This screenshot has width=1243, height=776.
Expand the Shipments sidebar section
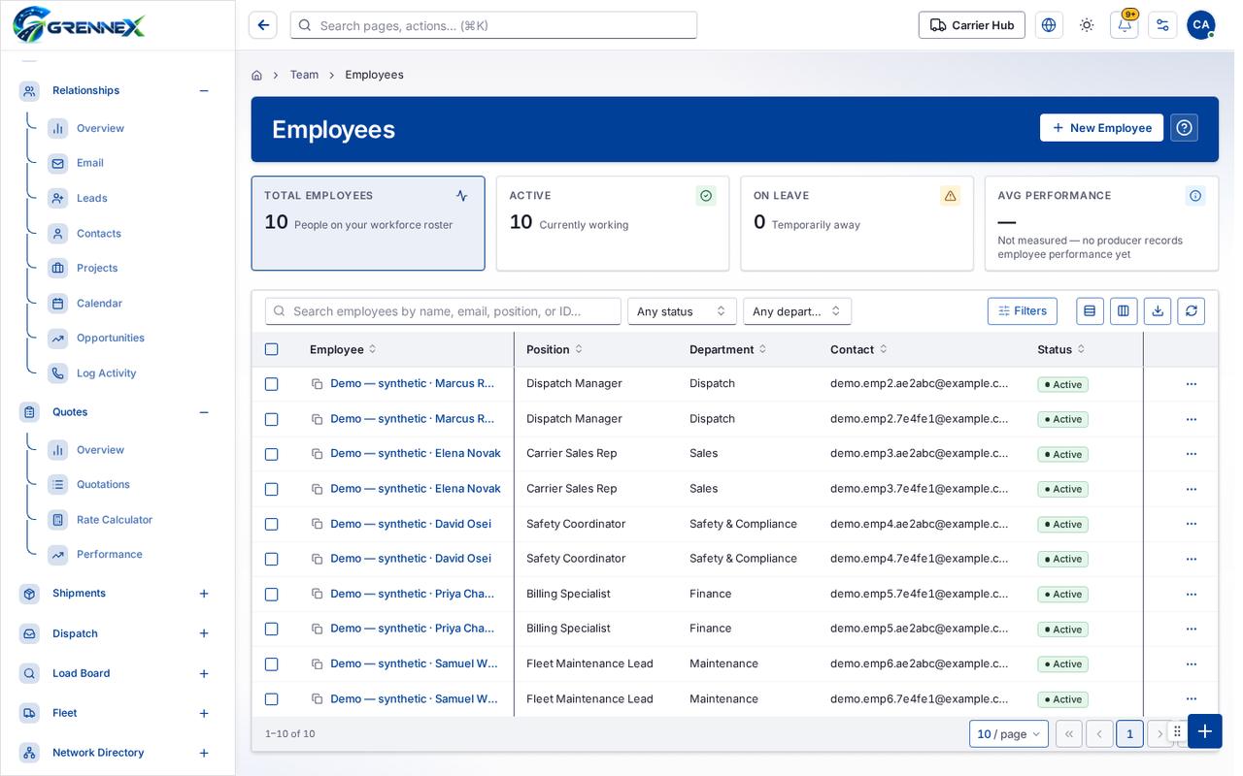click(x=204, y=594)
